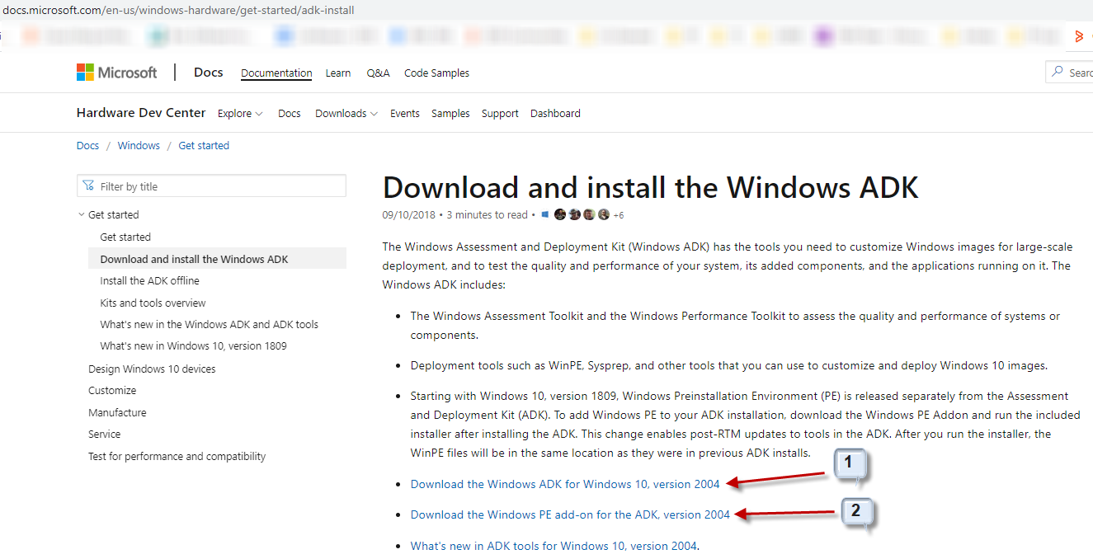This screenshot has width=1093, height=559.
Task: Click the browser address bar URL
Action: (x=178, y=10)
